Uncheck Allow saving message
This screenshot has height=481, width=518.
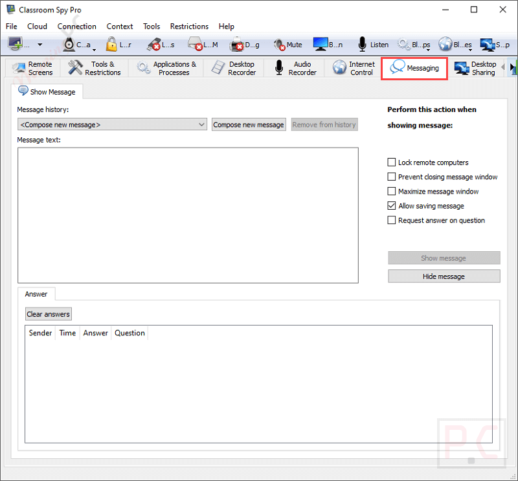coord(392,205)
